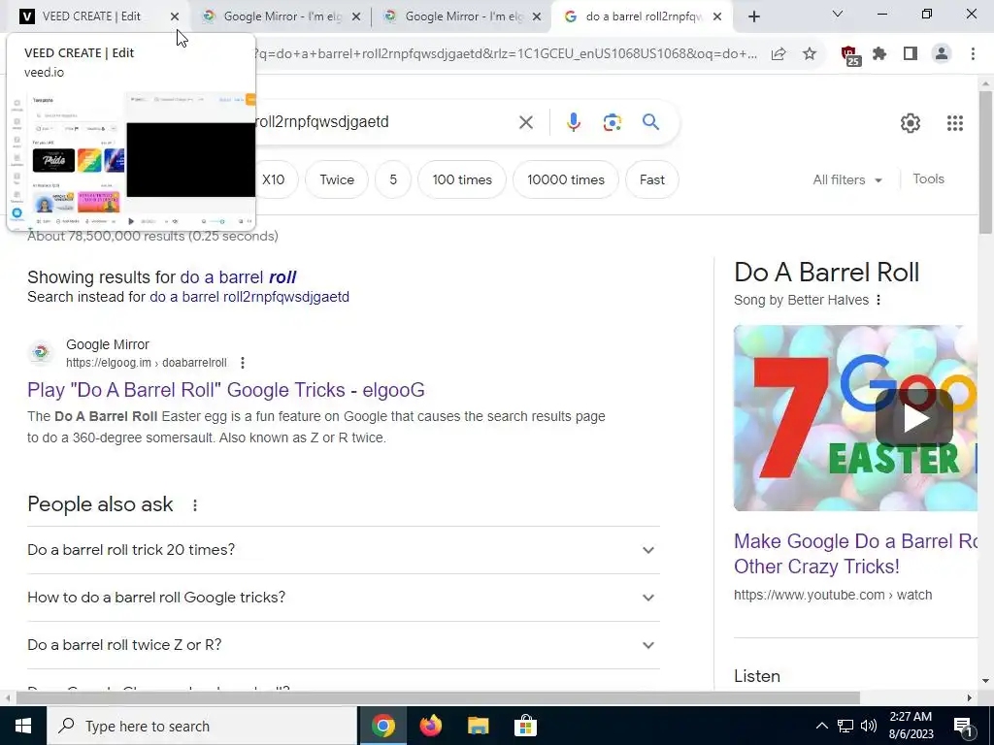The height and width of the screenshot is (745, 994).
Task: Open the Google apps grid
Action: click(x=955, y=123)
